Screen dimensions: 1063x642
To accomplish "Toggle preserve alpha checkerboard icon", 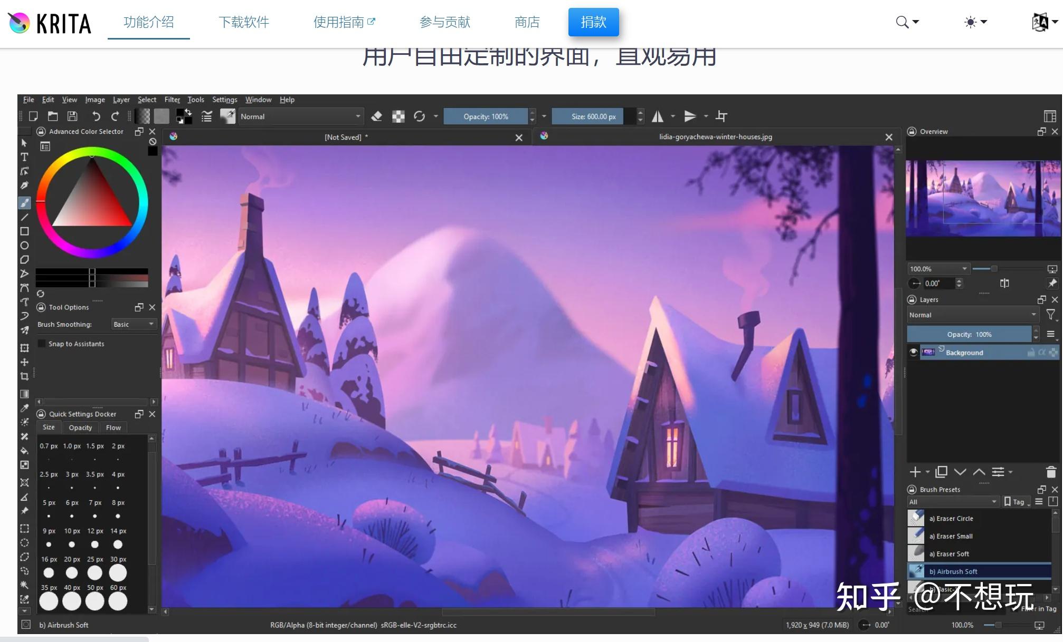I will pyautogui.click(x=398, y=116).
